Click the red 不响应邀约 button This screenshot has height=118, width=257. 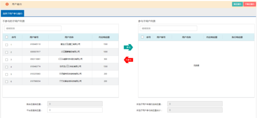(x=250, y=4)
